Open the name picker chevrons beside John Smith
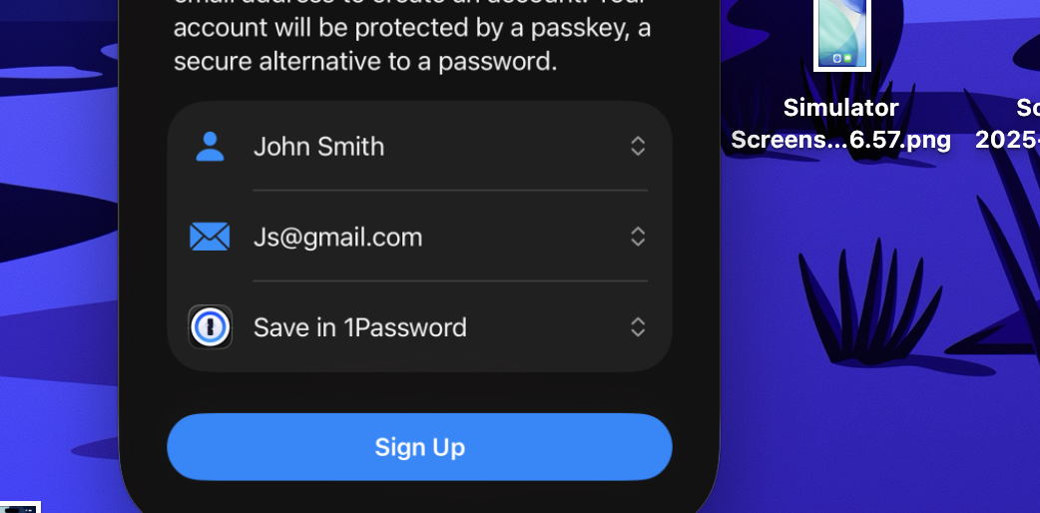 [x=638, y=146]
